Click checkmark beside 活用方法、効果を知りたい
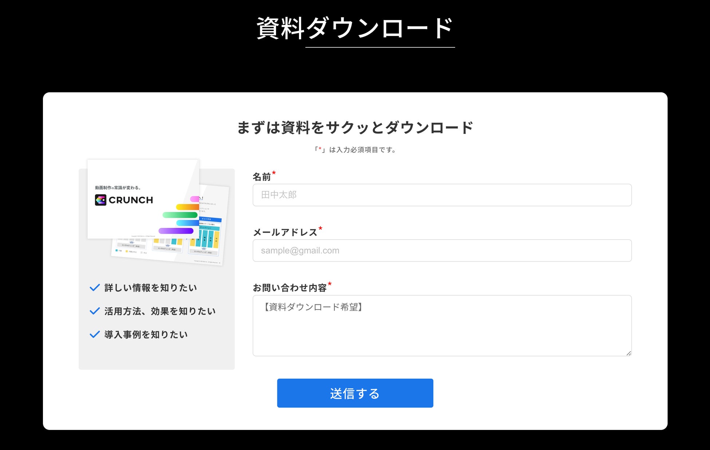 tap(95, 311)
